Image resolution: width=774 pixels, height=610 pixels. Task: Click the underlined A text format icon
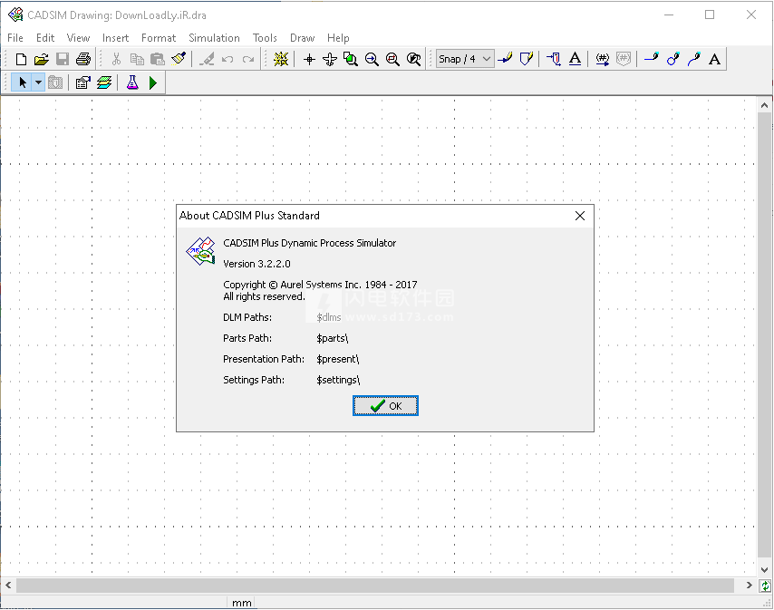[x=576, y=59]
